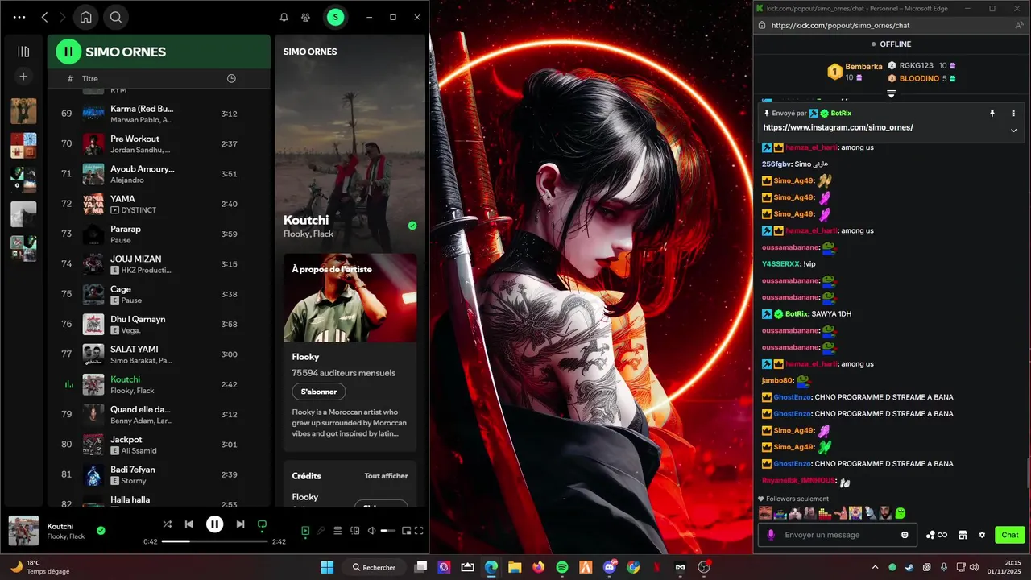1031x580 pixels.
Task: Open Kick chat settings gear
Action: tap(982, 535)
